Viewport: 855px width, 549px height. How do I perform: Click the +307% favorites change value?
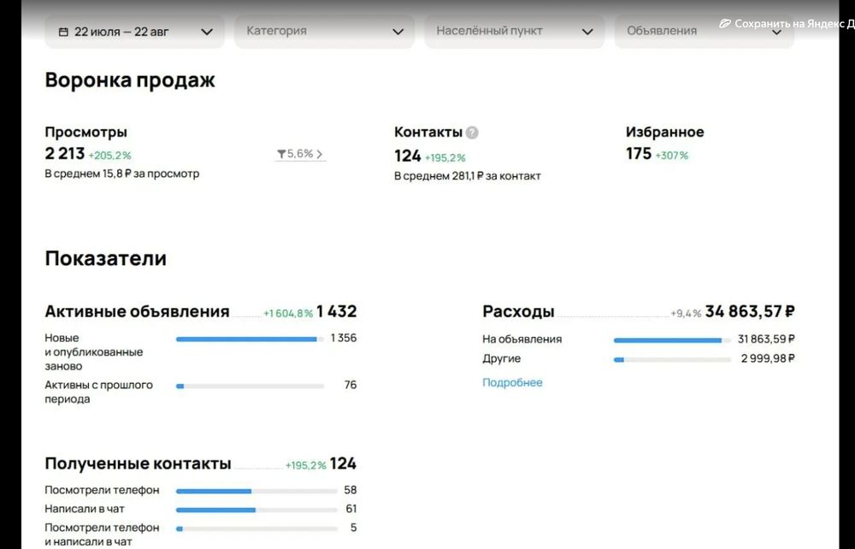[672, 156]
